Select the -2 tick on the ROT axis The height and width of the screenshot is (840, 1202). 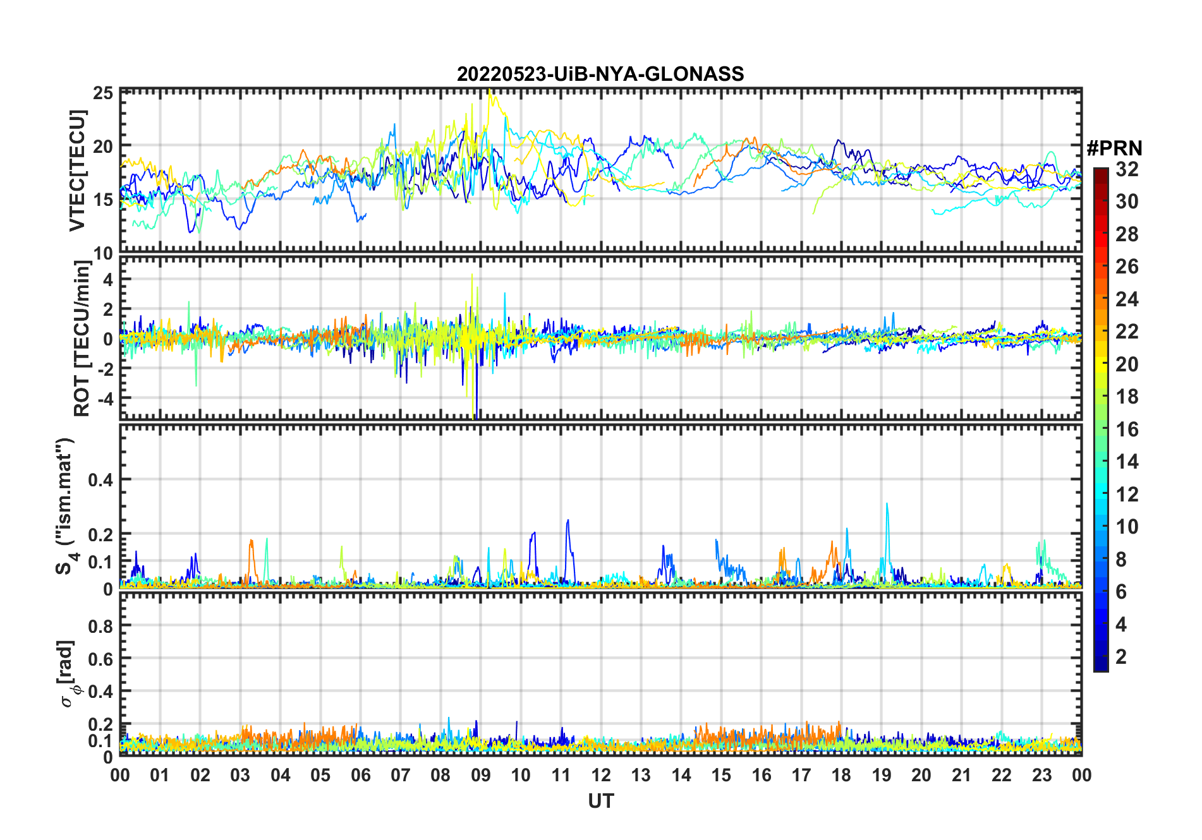tap(104, 369)
